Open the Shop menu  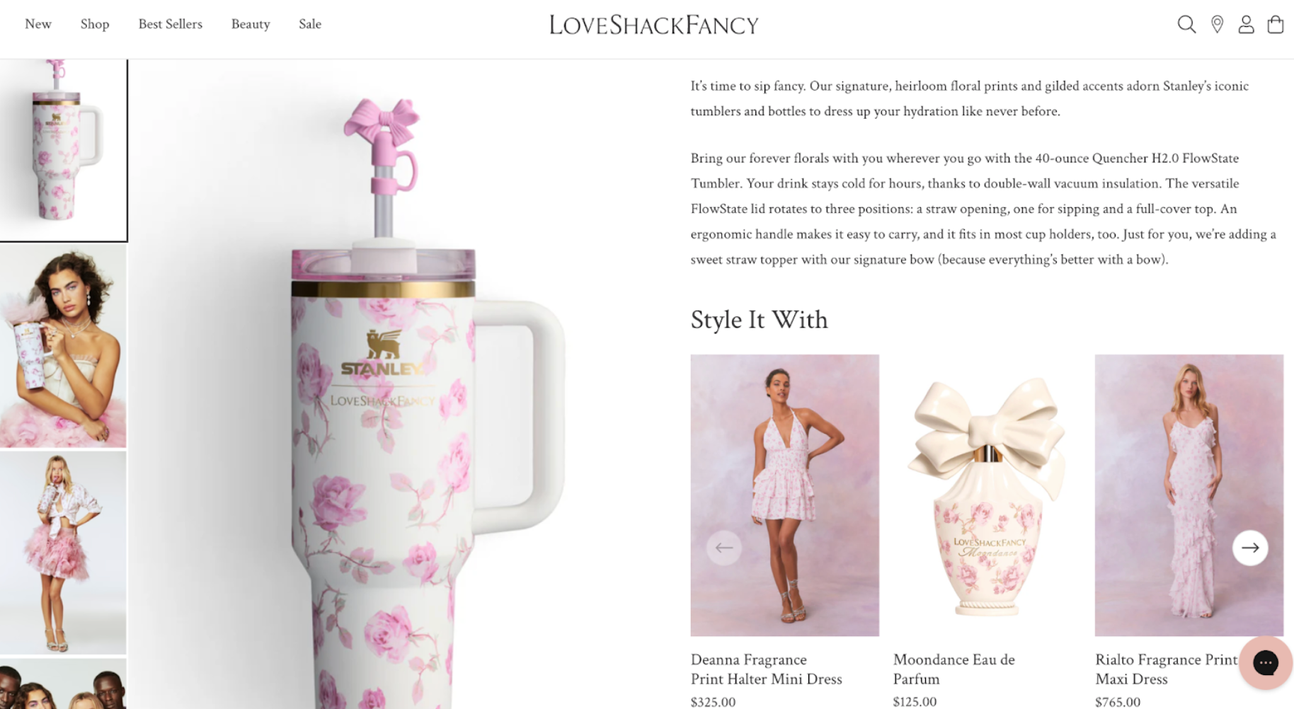click(x=95, y=24)
